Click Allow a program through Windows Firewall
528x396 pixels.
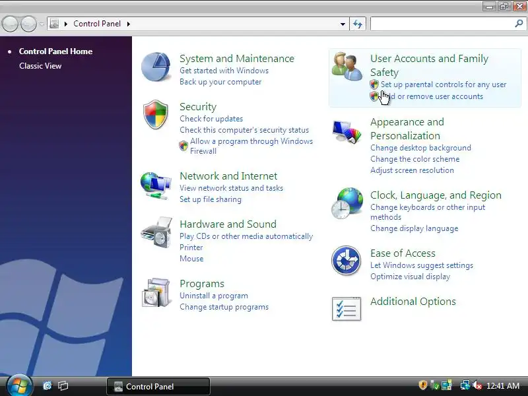(251, 146)
